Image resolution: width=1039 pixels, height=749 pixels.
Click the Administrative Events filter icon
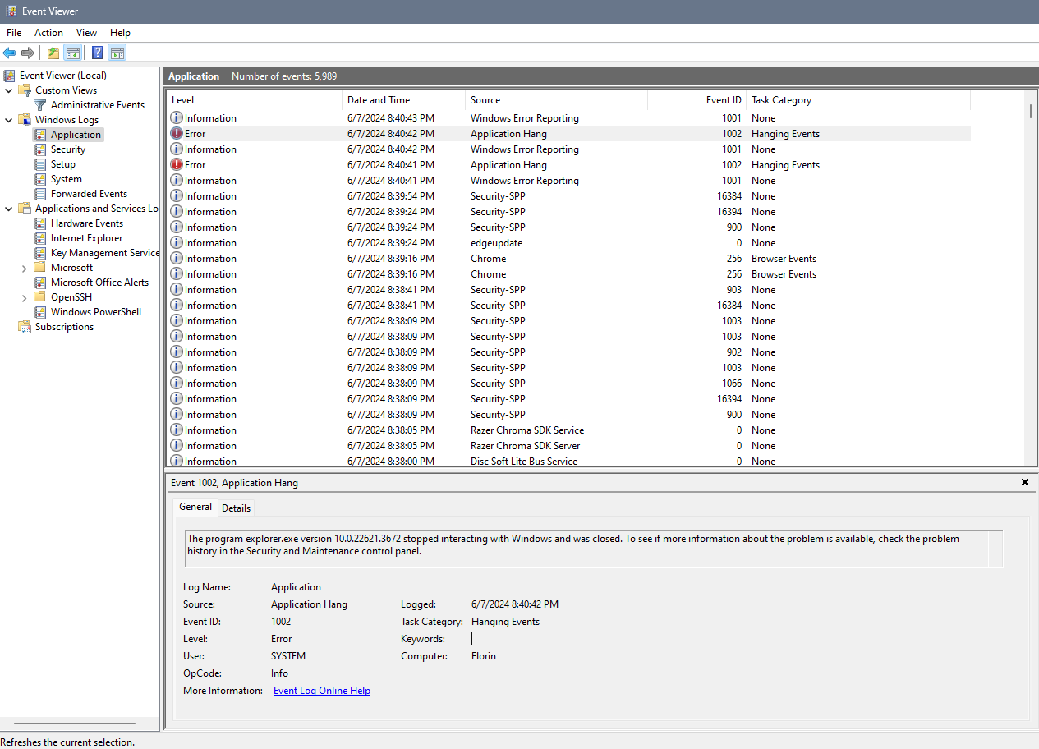(40, 105)
